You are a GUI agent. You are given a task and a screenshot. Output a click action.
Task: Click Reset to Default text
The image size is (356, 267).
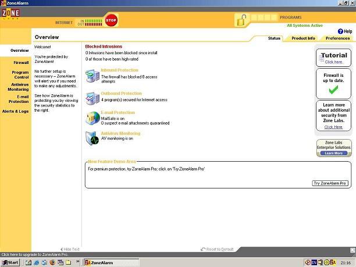click(220, 250)
